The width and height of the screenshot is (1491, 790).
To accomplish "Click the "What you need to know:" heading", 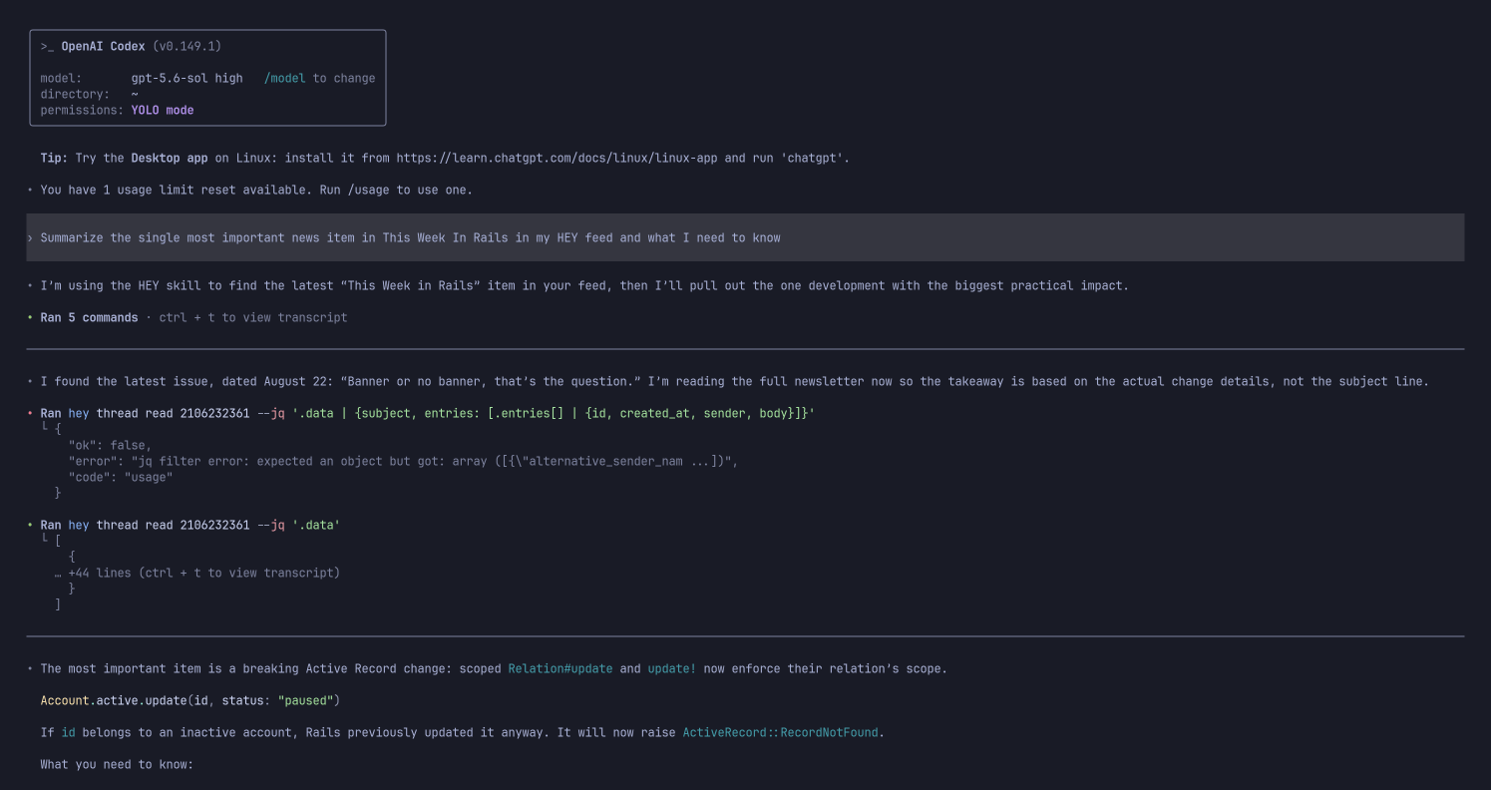I will coord(117,765).
